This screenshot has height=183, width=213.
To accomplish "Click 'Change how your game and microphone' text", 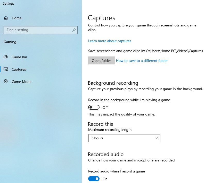I will pyautogui.click(x=132, y=160).
